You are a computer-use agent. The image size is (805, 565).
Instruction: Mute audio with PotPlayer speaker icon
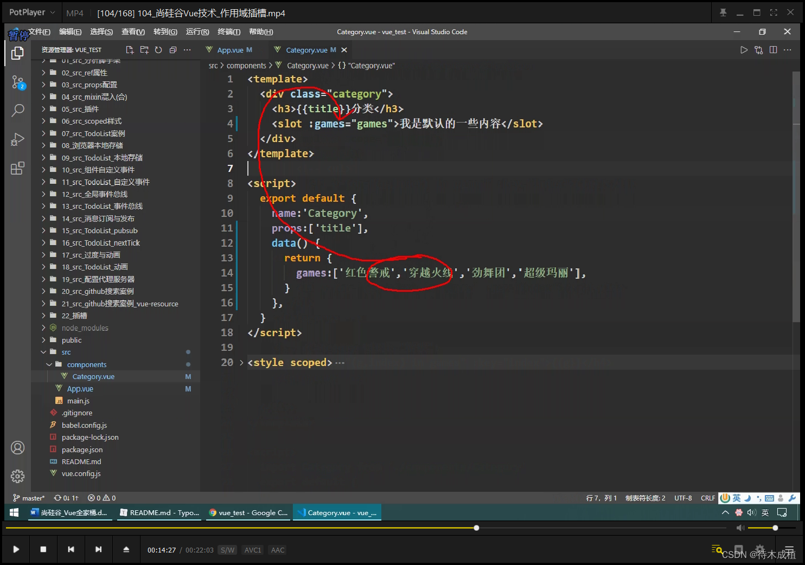point(740,528)
